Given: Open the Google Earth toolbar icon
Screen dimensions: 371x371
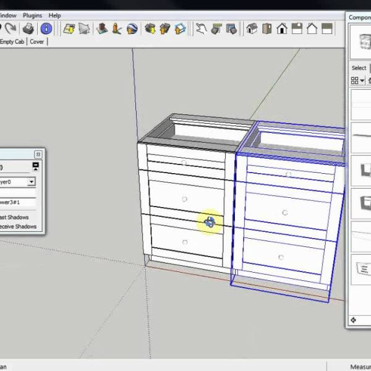Looking at the screenshot, I should coord(132,28).
